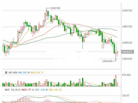This screenshot has height=103, width=138.
Task: Click the 14827.83 price axis label
Action: pos(127,27)
